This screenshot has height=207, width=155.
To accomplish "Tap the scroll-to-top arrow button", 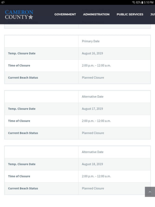I will [x=150, y=192].
